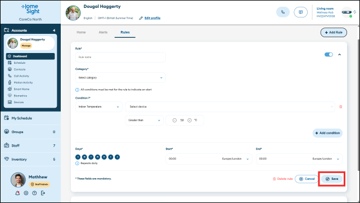Collapse the rule panel with the chevron
Image resolution: width=360 pixels, height=203 pixels.
click(x=339, y=55)
